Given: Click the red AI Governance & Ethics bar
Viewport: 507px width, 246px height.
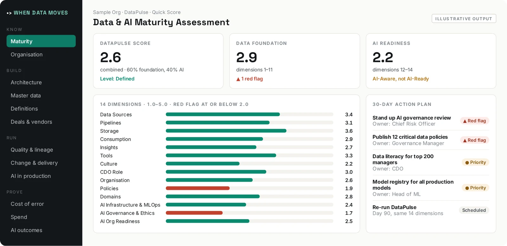Looking at the screenshot, I should click(x=194, y=213).
